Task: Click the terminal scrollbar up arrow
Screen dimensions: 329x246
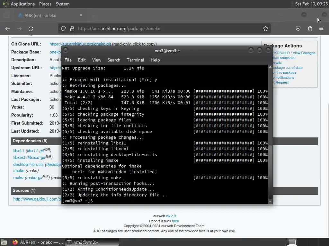Action: pos(270,67)
